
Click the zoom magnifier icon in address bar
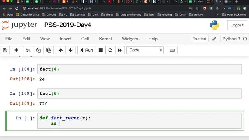point(191,9)
